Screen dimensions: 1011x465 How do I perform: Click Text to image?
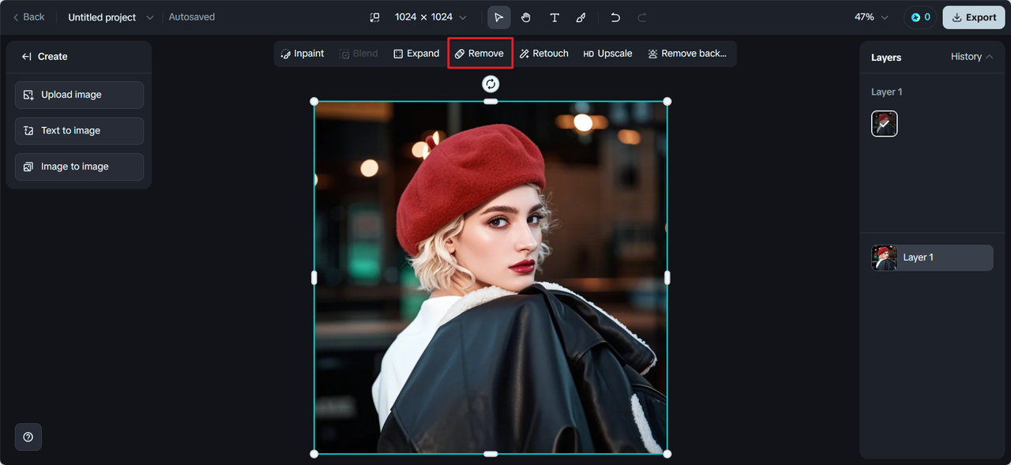(x=79, y=131)
